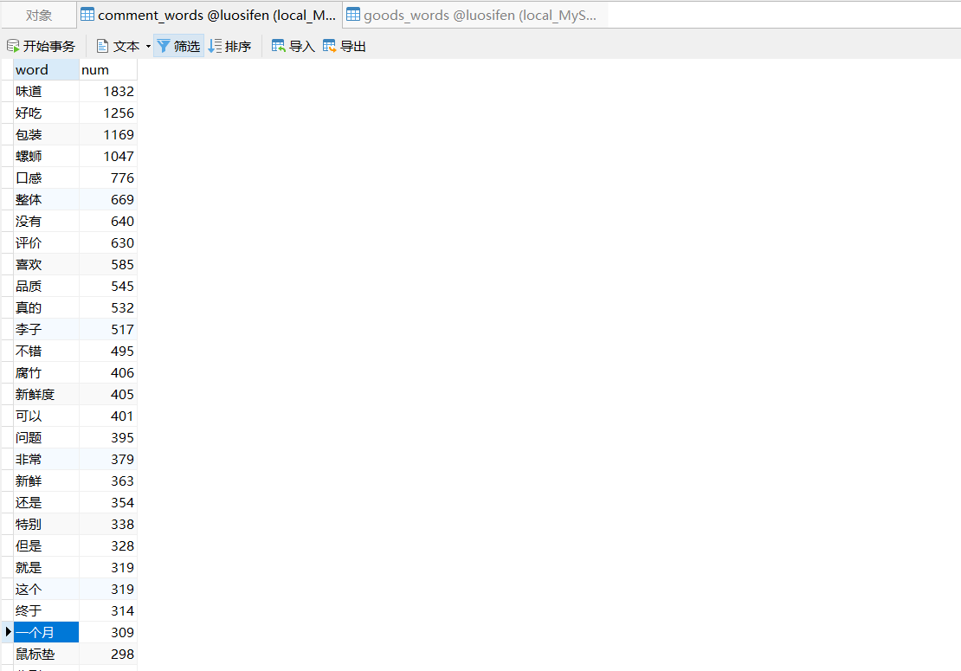Select the cell with value 776
Viewport: 961px width, 671px height.
[108, 177]
